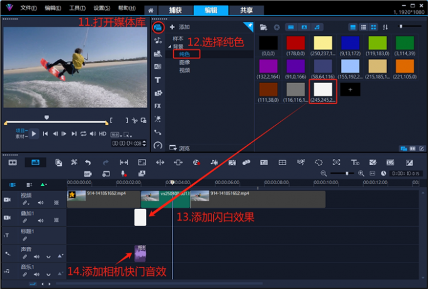The height and width of the screenshot is (289, 428).
Task: Expand the 声音 track chevron
Action: click(48, 256)
